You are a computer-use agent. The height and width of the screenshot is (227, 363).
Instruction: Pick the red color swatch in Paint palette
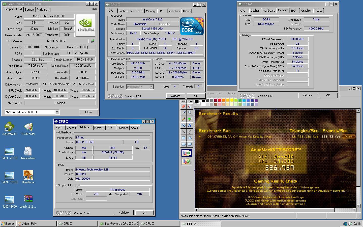(220, 100)
